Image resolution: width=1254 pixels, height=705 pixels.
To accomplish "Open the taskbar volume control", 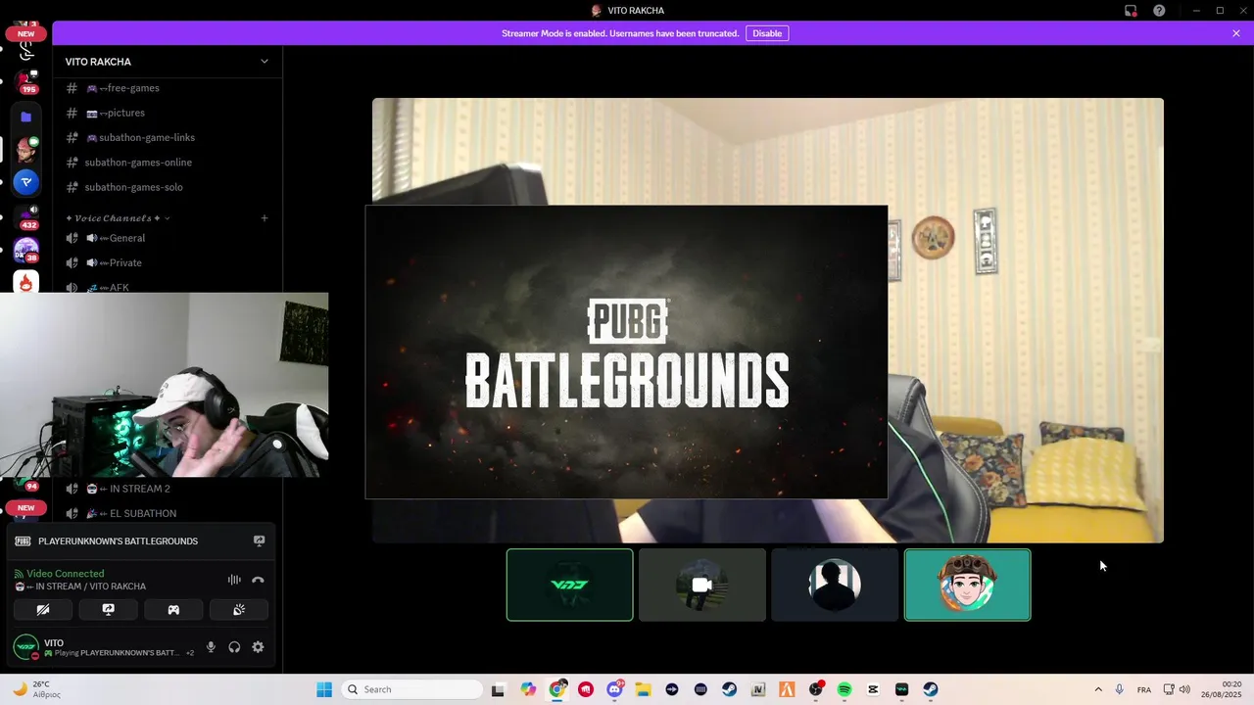I will [1184, 689].
